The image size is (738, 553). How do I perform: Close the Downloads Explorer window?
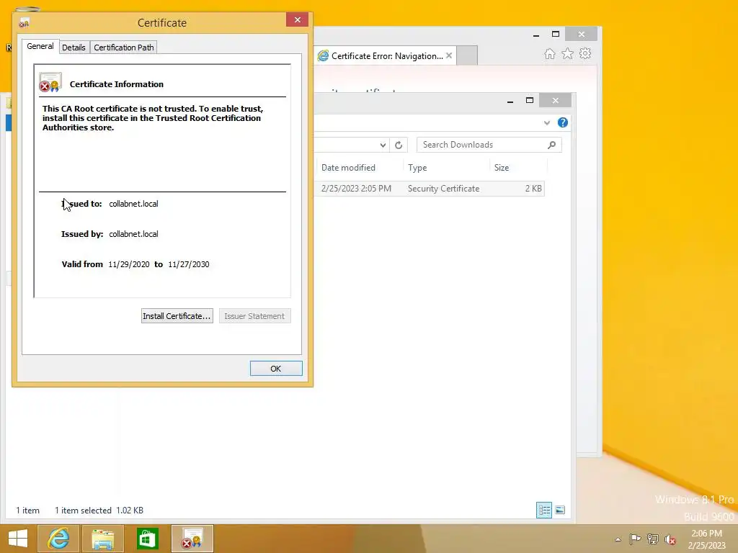[556, 100]
